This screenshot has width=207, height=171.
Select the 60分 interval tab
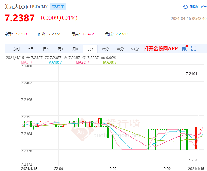(x=135, y=49)
